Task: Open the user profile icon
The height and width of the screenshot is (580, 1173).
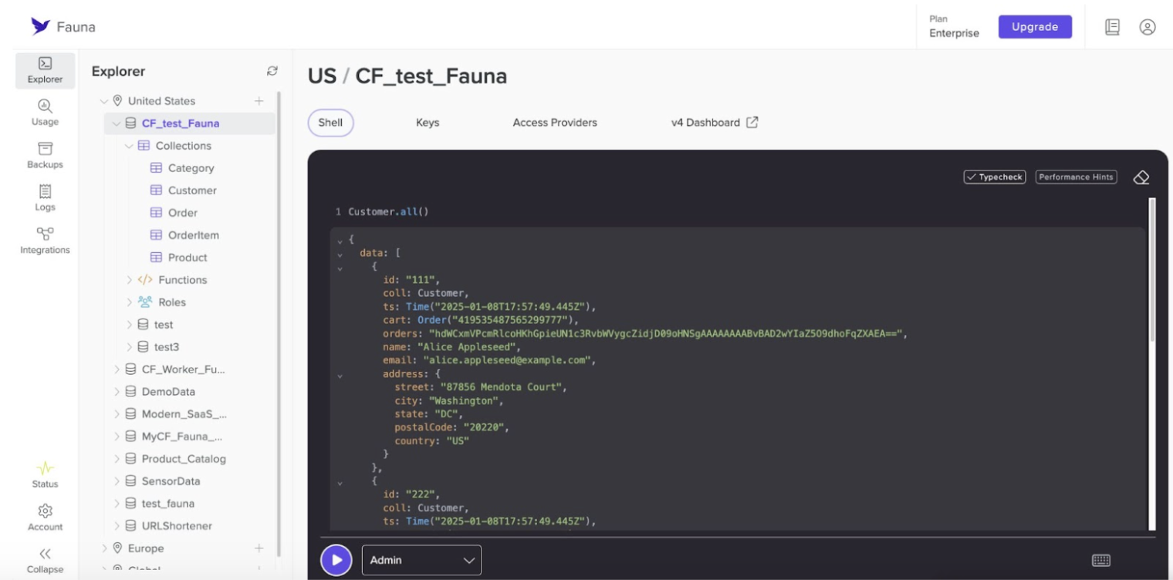Action: [x=1148, y=27]
